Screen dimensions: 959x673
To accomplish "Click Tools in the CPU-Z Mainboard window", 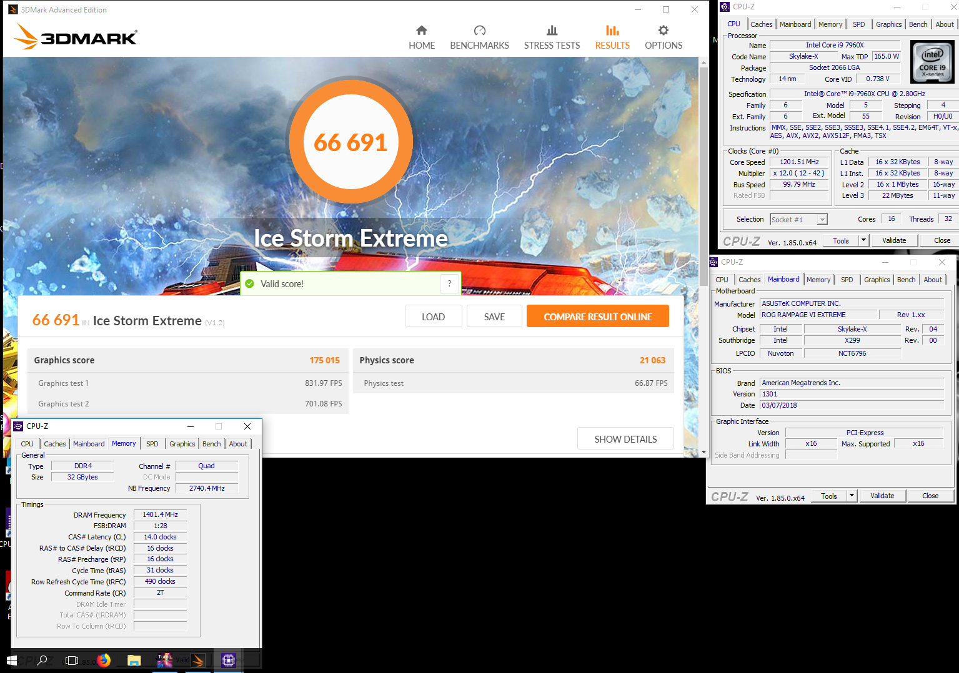I will click(829, 496).
